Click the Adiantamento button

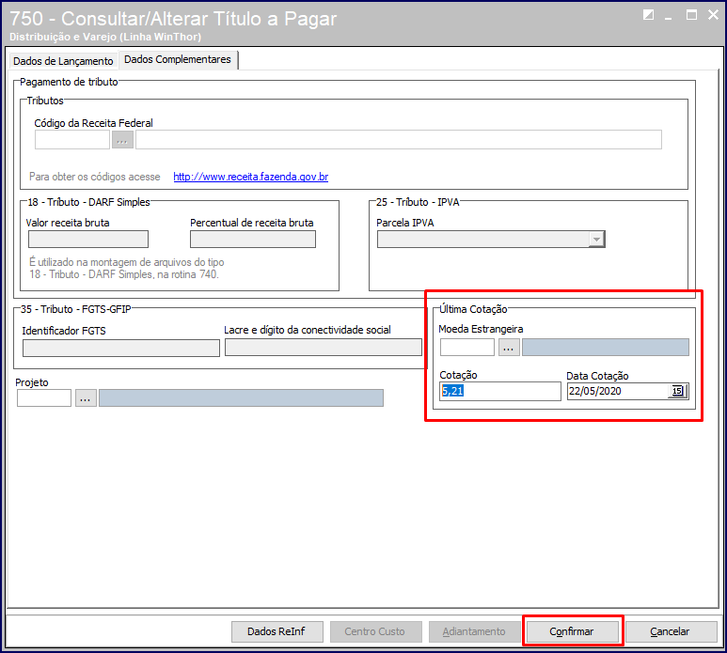click(x=474, y=631)
